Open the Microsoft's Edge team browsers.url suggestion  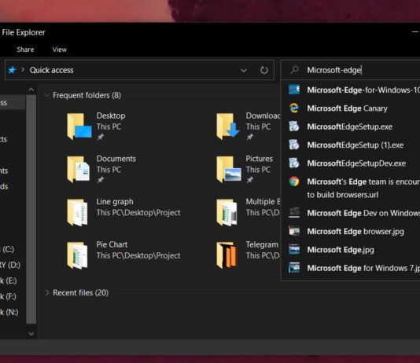[x=351, y=188]
